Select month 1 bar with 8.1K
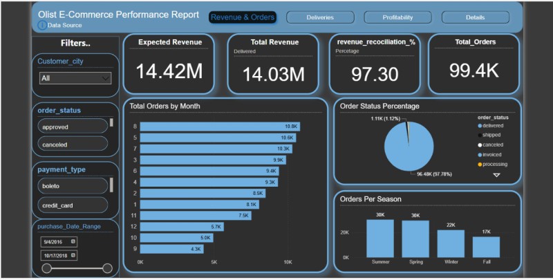Viewport: 553px width, 280px height. pos(200,205)
